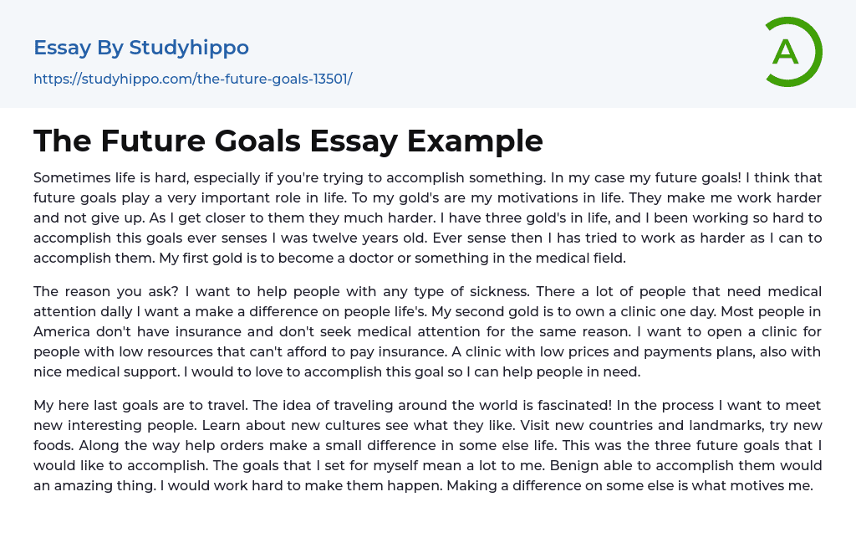Click the "Essay By Studyhippo" header text
The height and width of the screenshot is (543, 856).
click(x=141, y=48)
